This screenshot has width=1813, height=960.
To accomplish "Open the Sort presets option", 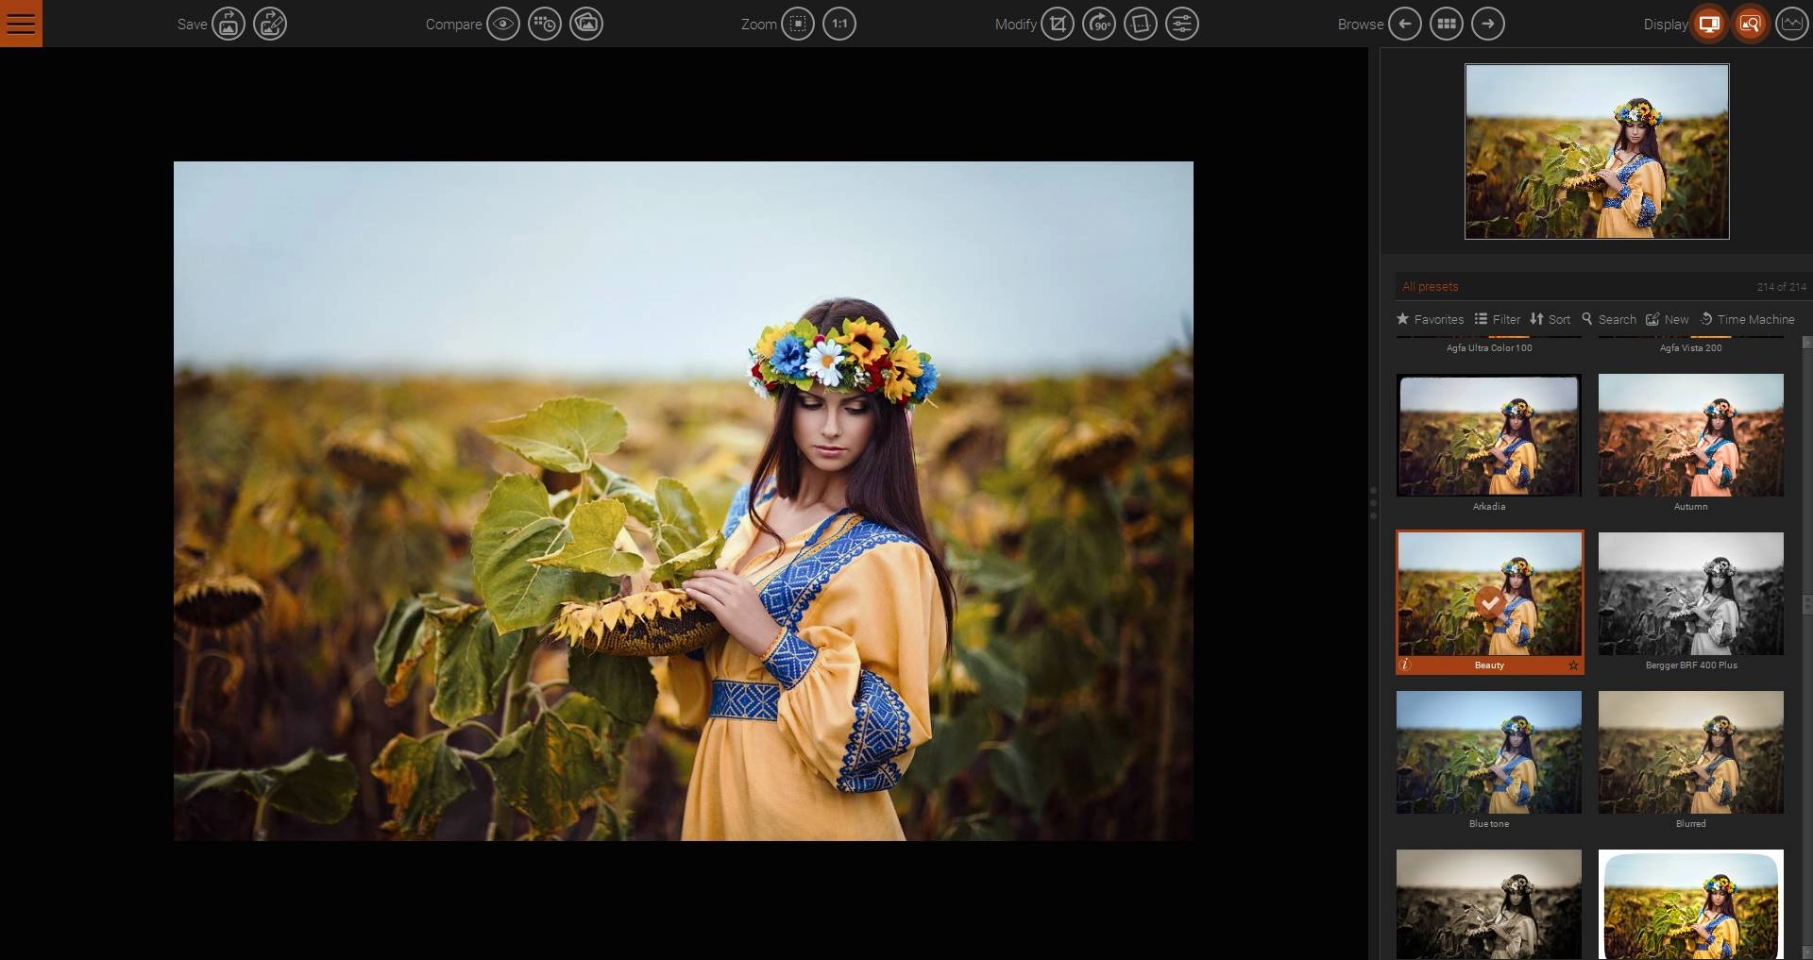I will pos(1550,319).
